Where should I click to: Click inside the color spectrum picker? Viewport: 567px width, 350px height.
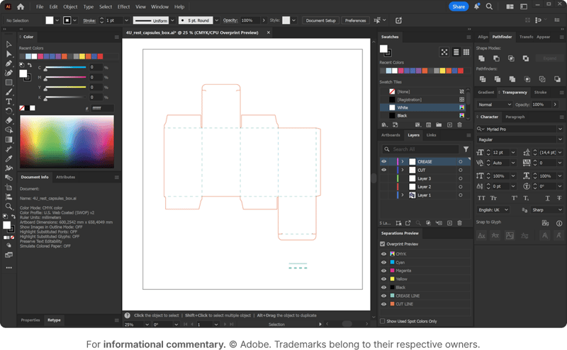coord(67,142)
